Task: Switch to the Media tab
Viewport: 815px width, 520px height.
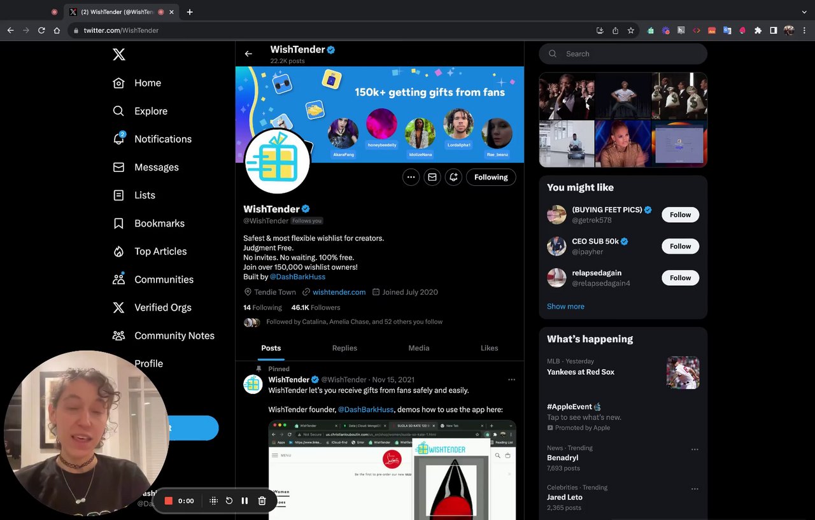Action: tap(418, 348)
